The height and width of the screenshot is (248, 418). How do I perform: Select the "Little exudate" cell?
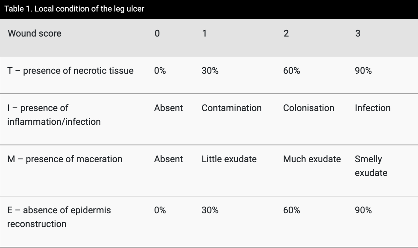pos(229,159)
